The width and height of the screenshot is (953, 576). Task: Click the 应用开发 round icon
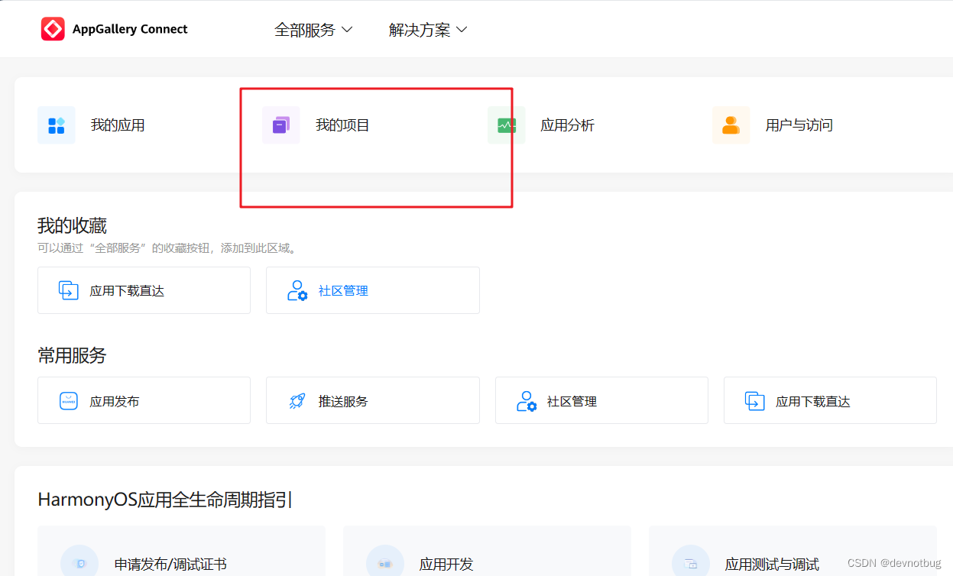point(385,562)
